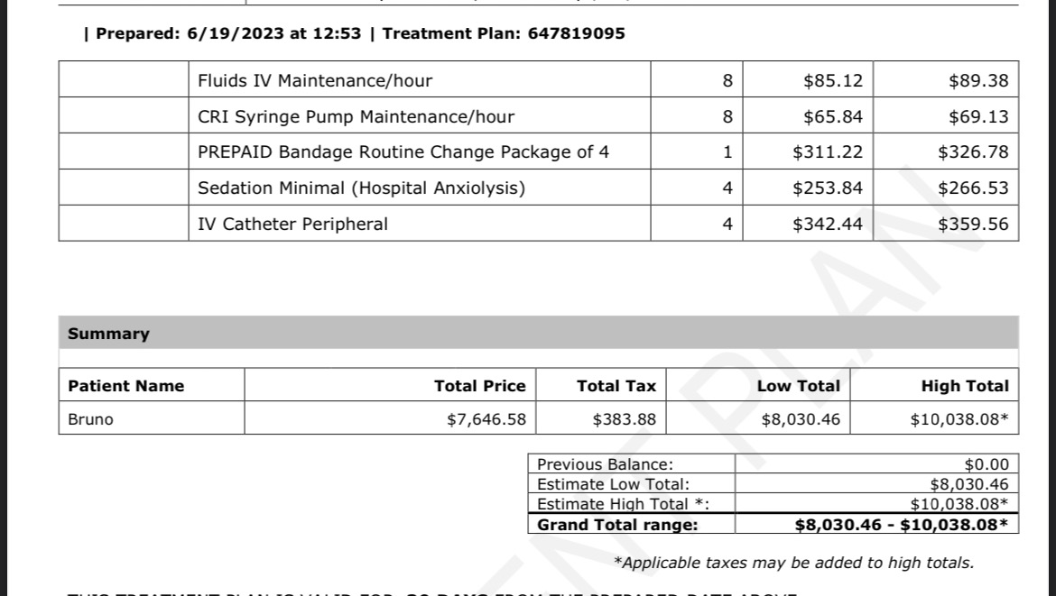1056x596 pixels.
Task: Click PREPAID Bandage Routine Change Package line
Action: (403, 152)
